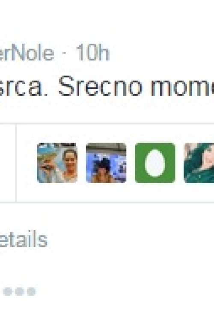View the white egg icon user profile

pos(155,163)
